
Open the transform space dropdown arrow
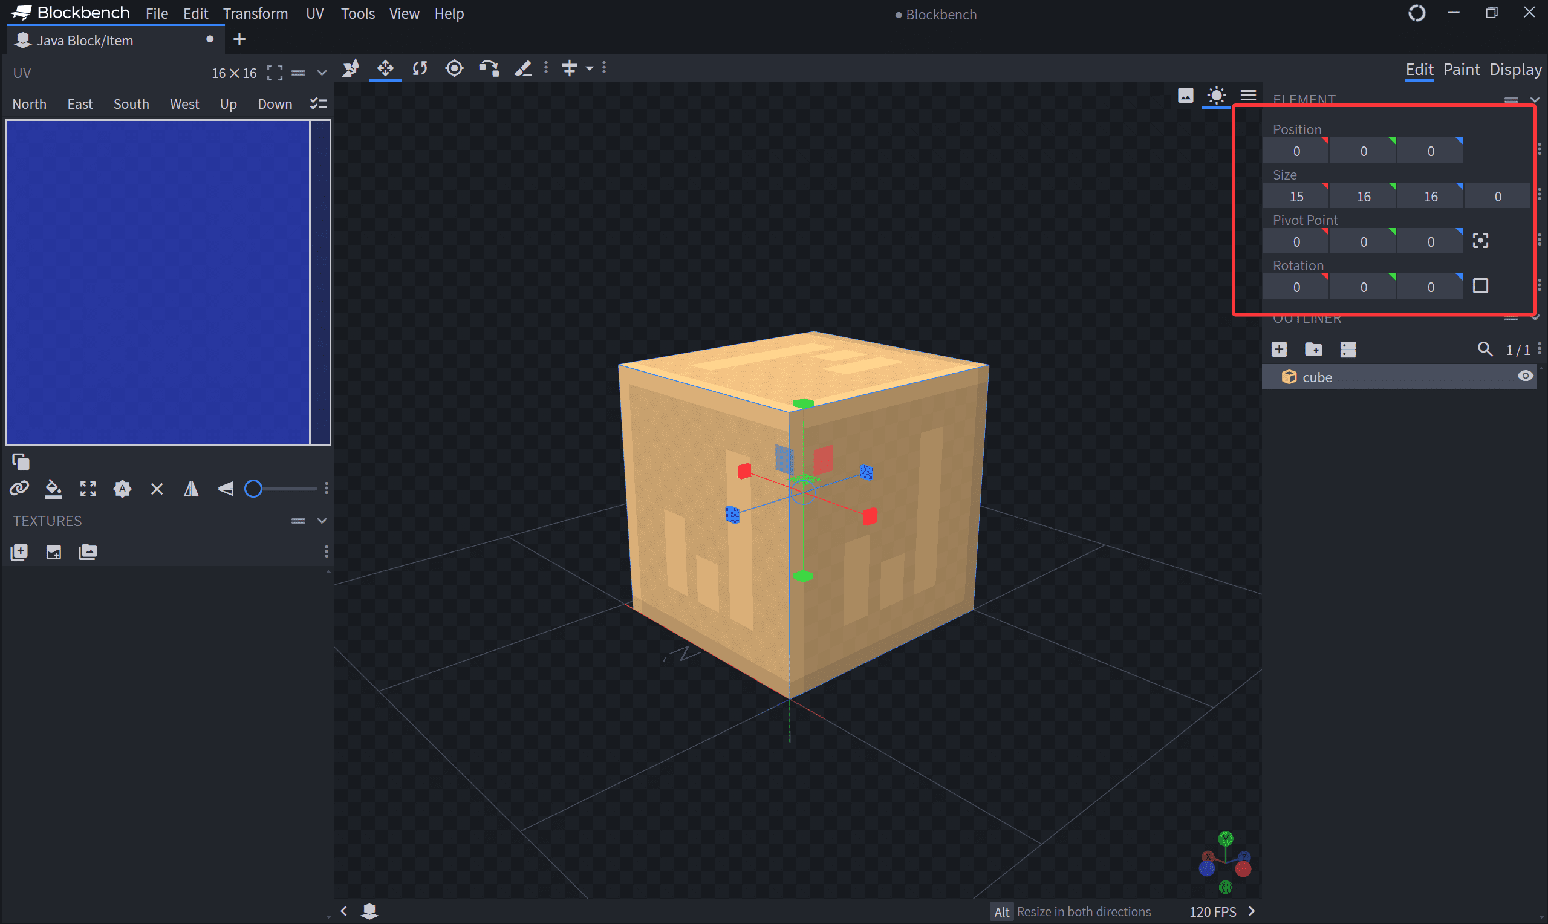tap(589, 68)
